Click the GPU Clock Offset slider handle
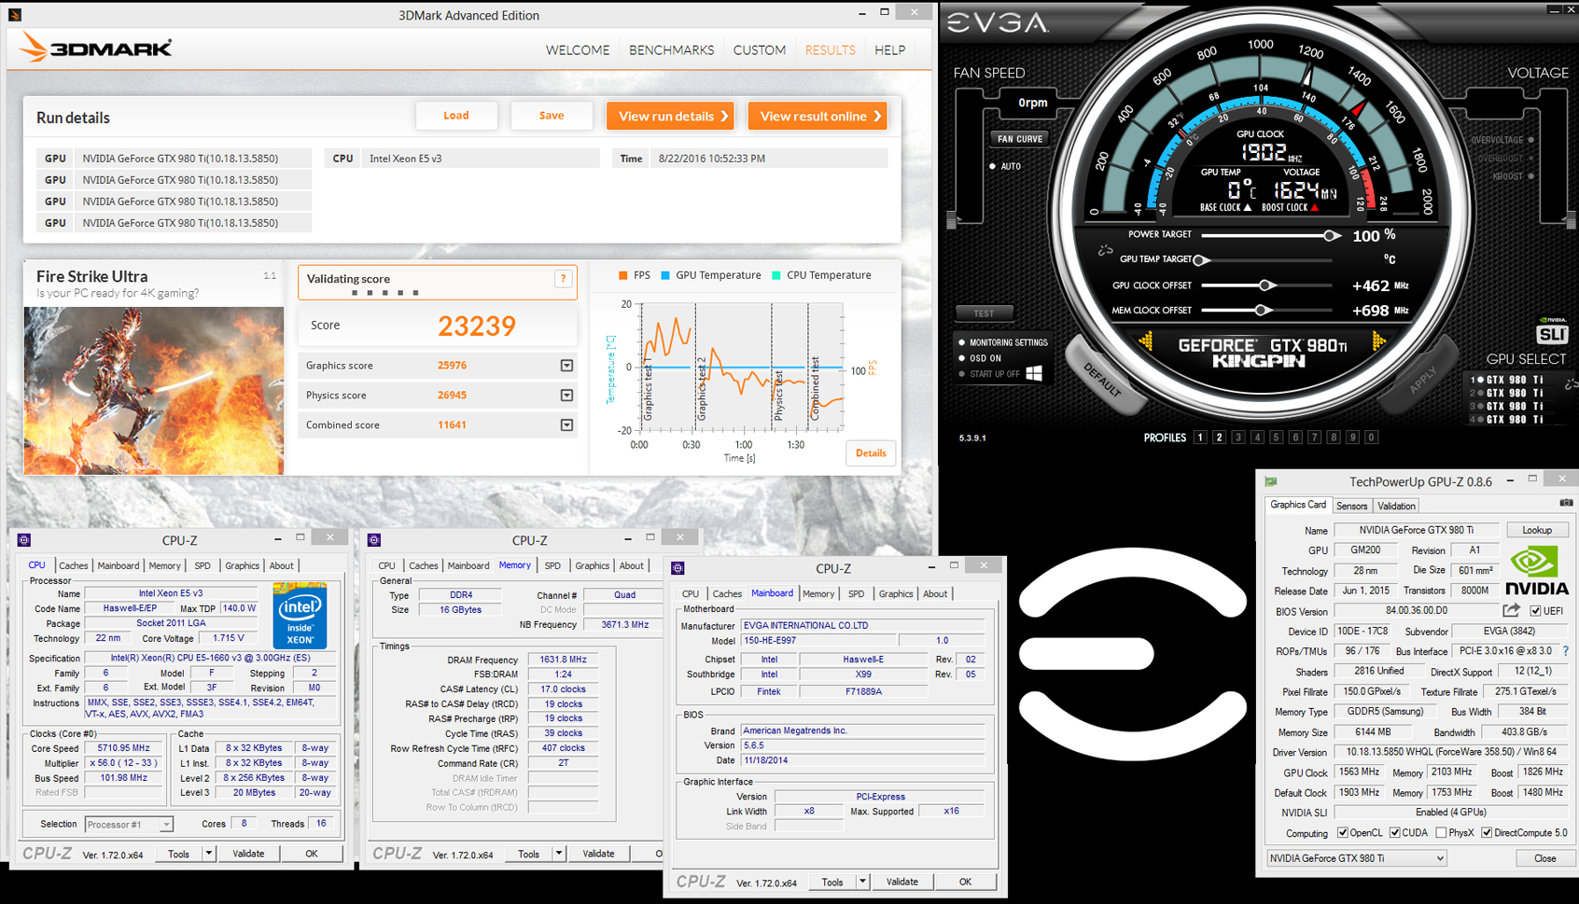Viewport: 1579px width, 904px height. pyautogui.click(x=1266, y=285)
